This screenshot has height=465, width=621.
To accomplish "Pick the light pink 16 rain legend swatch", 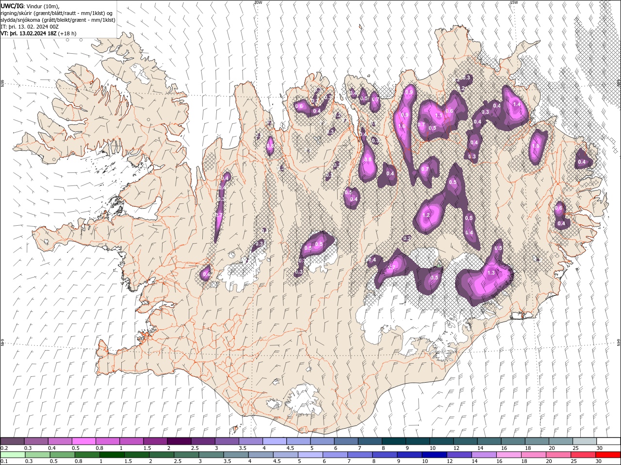I will tap(509, 455).
